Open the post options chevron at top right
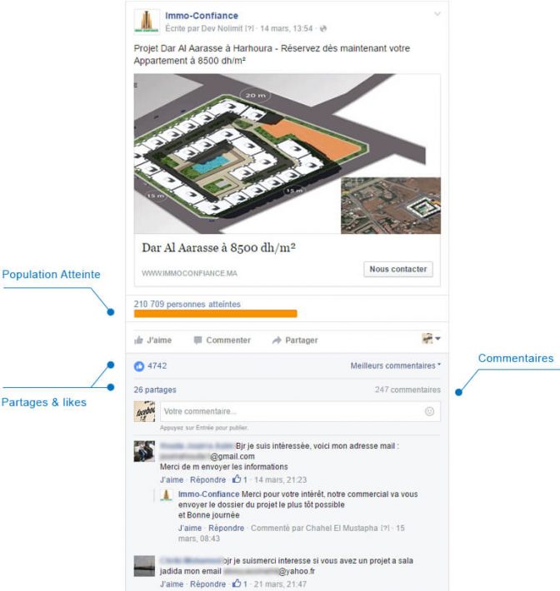The height and width of the screenshot is (591, 560). click(x=437, y=14)
